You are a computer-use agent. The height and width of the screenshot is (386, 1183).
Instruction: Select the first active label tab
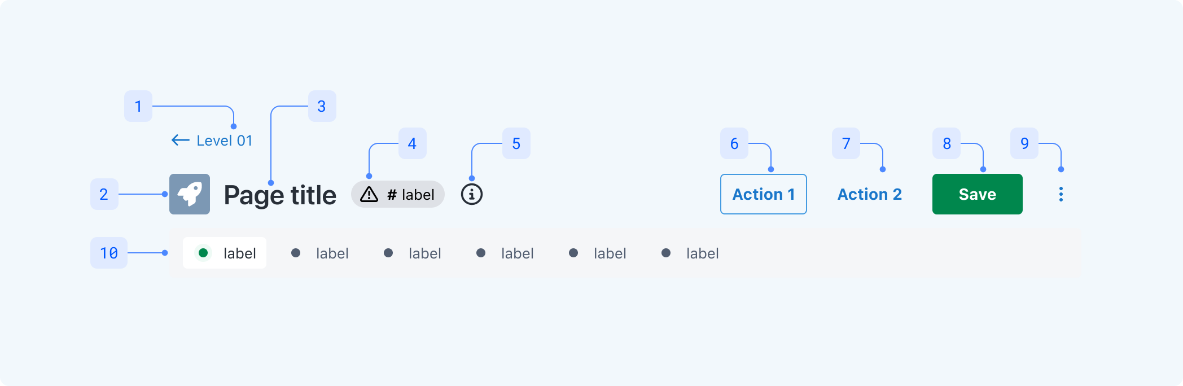point(225,253)
